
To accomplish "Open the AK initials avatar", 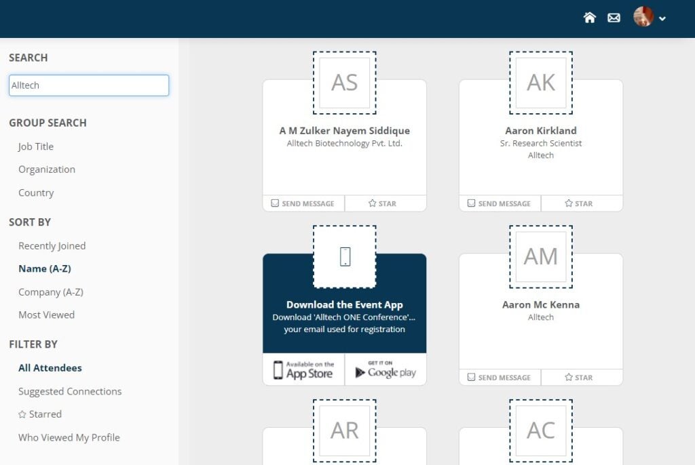I will click(541, 83).
